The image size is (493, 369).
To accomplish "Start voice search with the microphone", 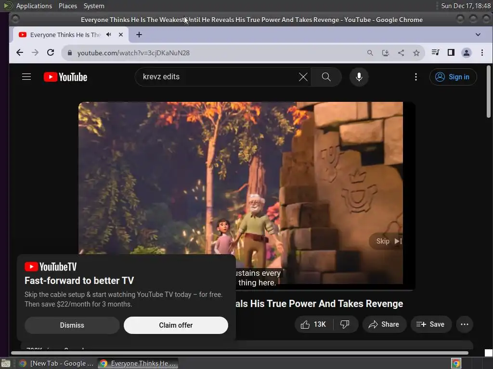I will (359, 77).
